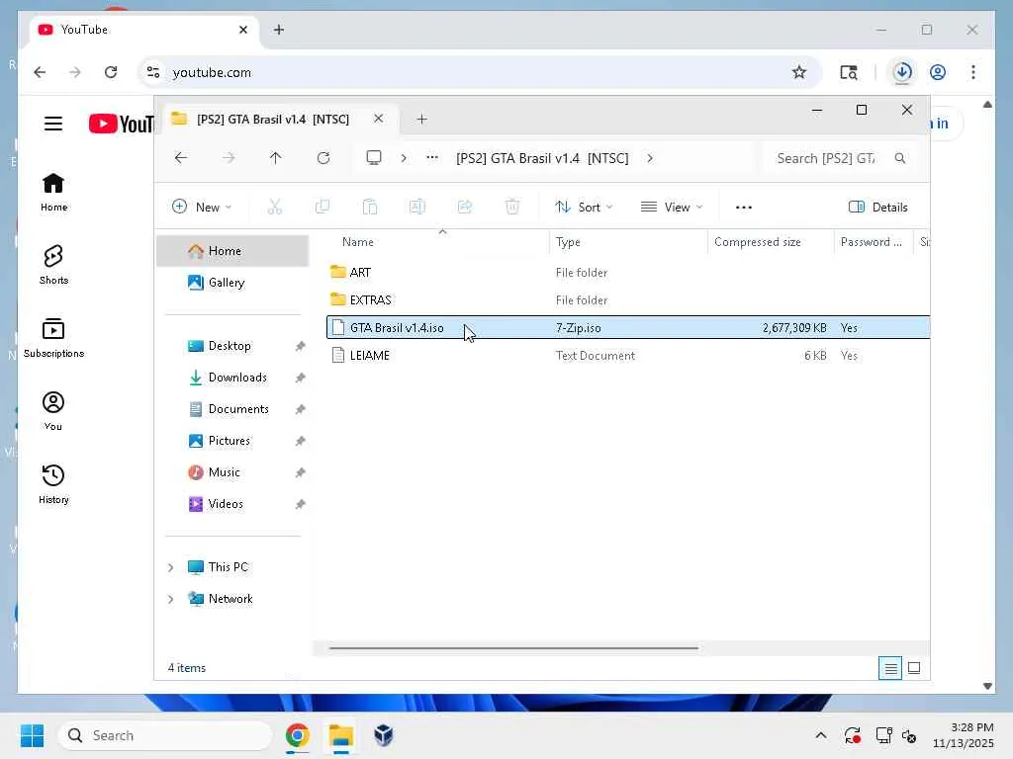Open YouTube History in sidebar
The height and width of the screenshot is (759, 1013).
pos(53,484)
